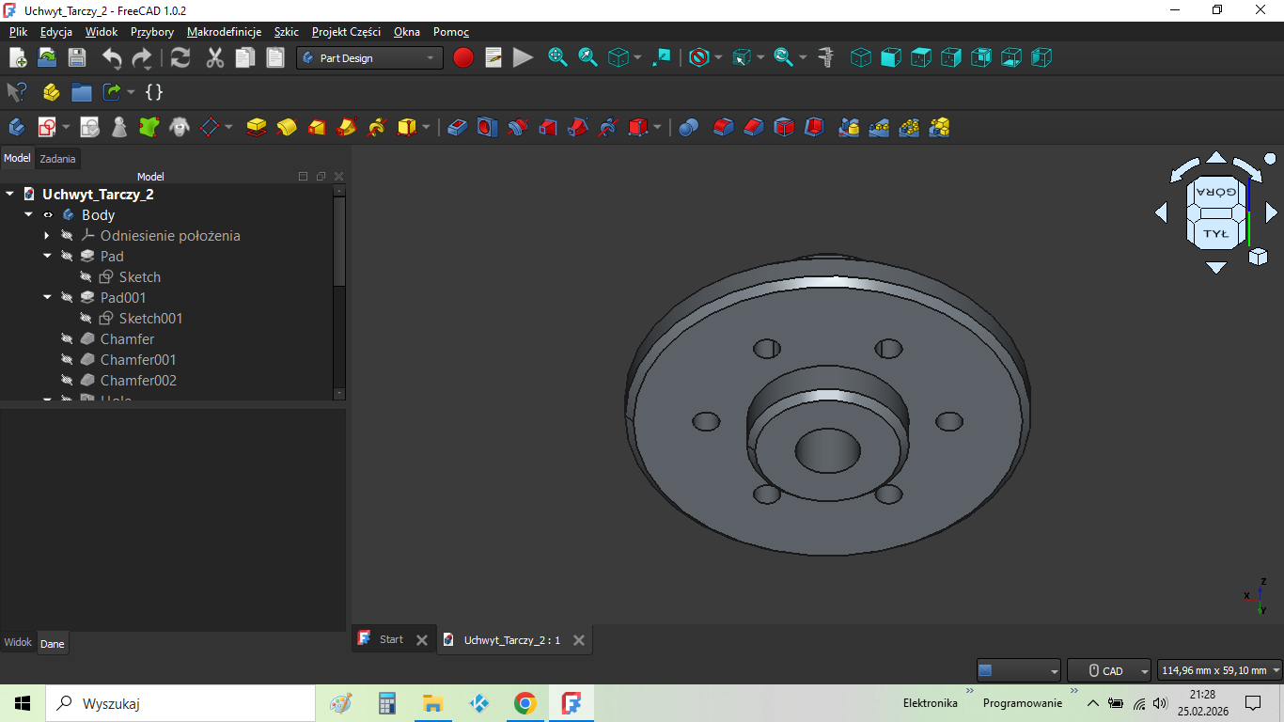Open the Part Design workbench dropdown
Viewport: 1284px width, 722px height.
coord(370,58)
